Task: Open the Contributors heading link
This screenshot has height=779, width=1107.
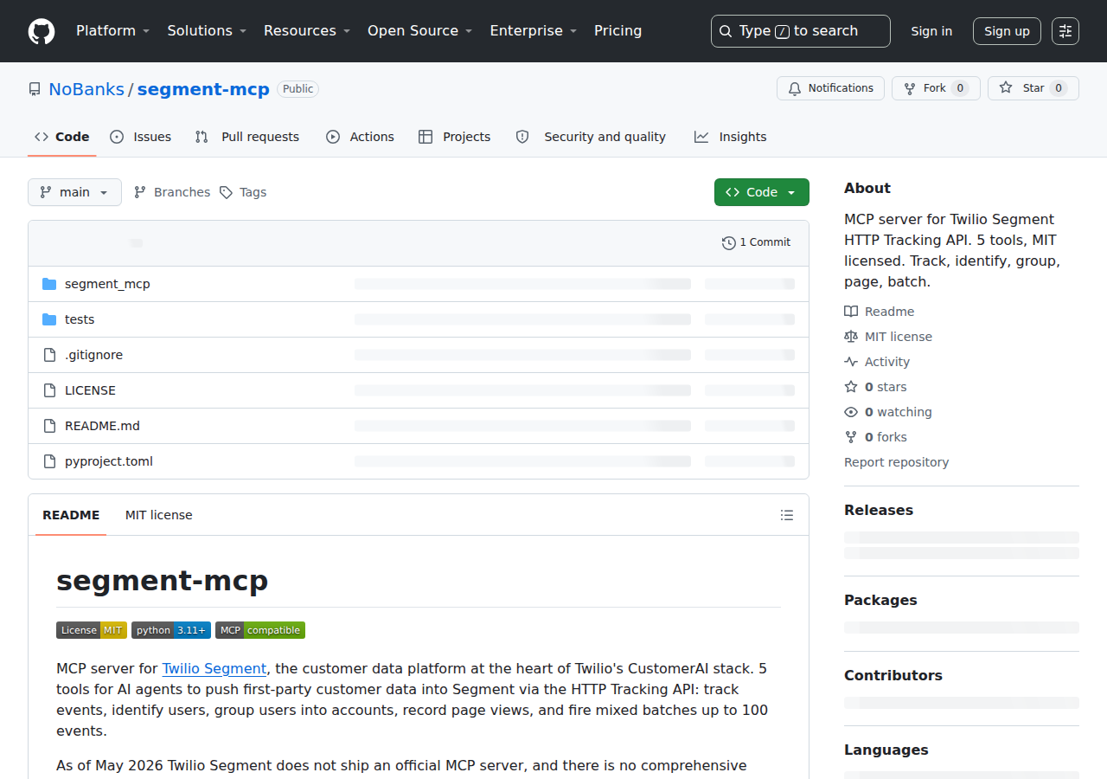Action: click(x=893, y=675)
